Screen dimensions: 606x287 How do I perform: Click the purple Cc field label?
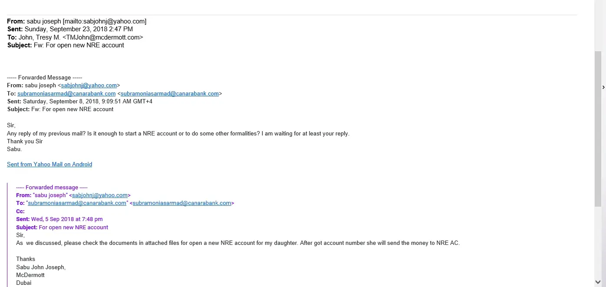(x=20, y=211)
